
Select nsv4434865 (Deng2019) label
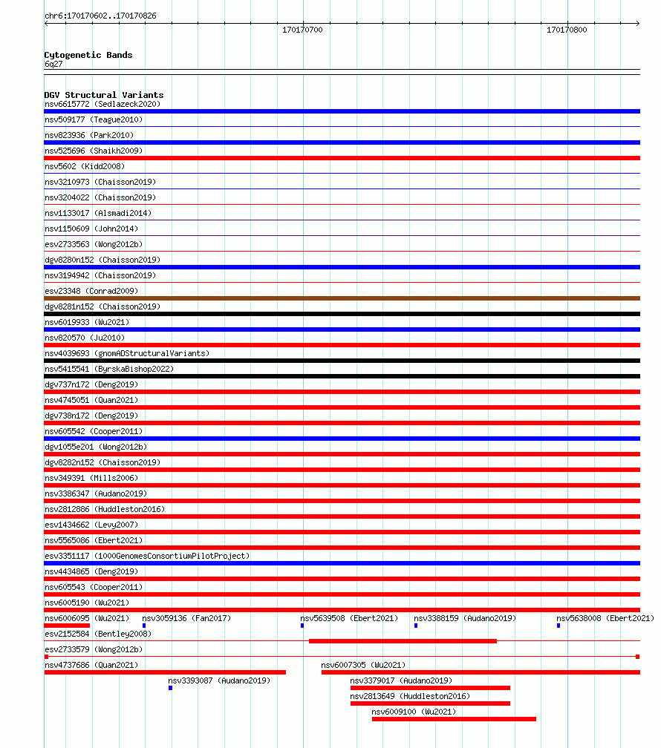click(91, 571)
